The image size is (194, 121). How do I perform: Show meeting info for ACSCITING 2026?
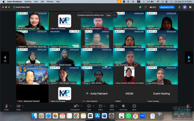pos(14,7)
